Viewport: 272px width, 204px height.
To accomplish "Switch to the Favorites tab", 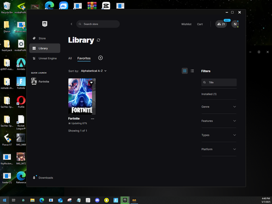I will 84,58.
